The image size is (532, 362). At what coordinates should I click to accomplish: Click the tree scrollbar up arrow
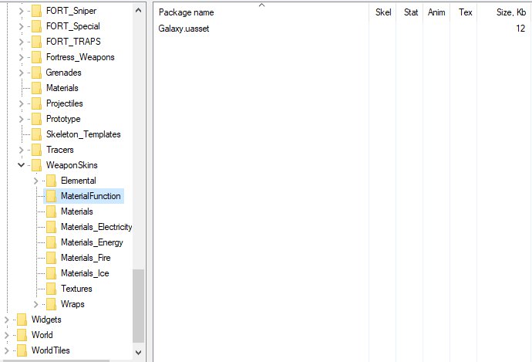coord(138,11)
